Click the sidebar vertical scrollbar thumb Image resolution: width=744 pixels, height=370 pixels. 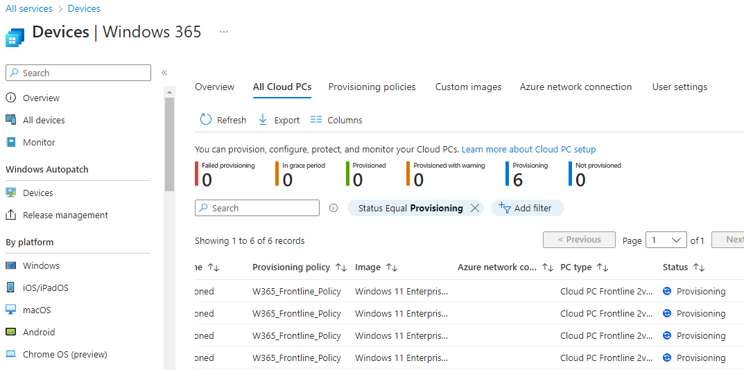coord(169,143)
